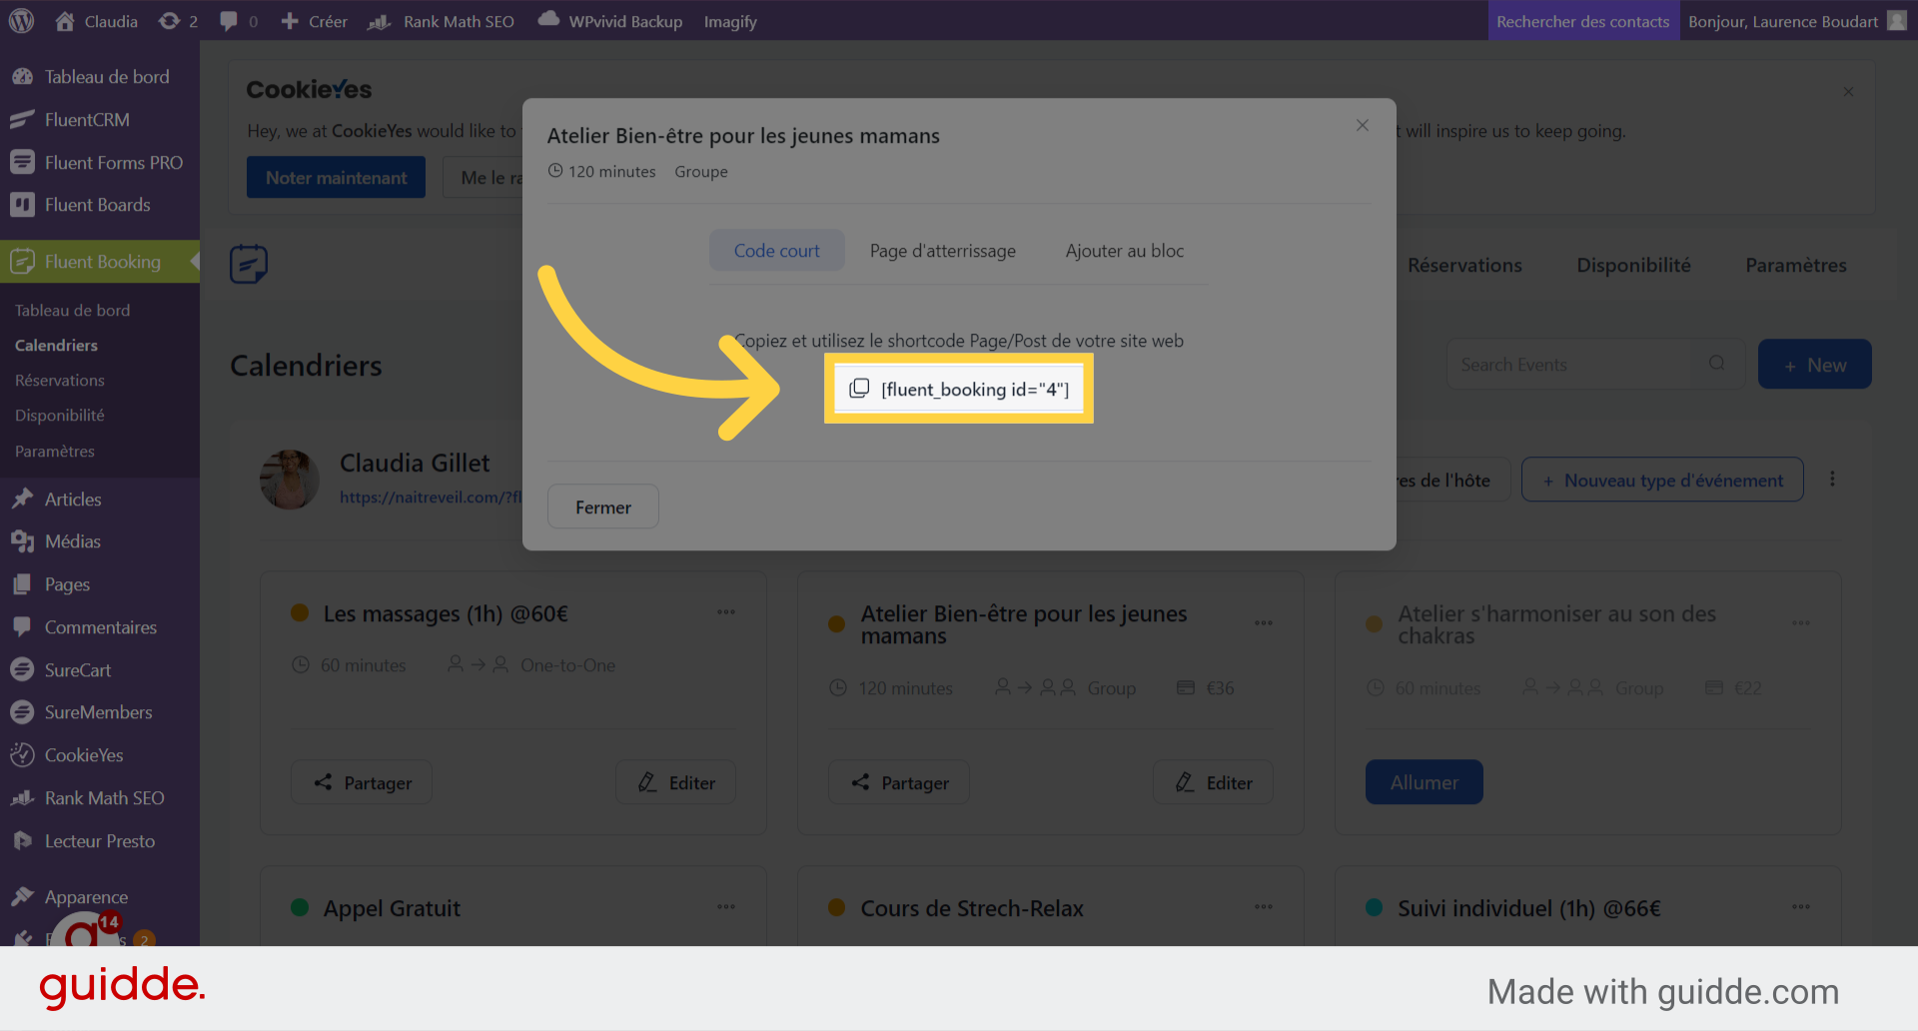Open pending updates icon in admin bar
Viewport: 1918px width, 1031px height.
click(179, 21)
